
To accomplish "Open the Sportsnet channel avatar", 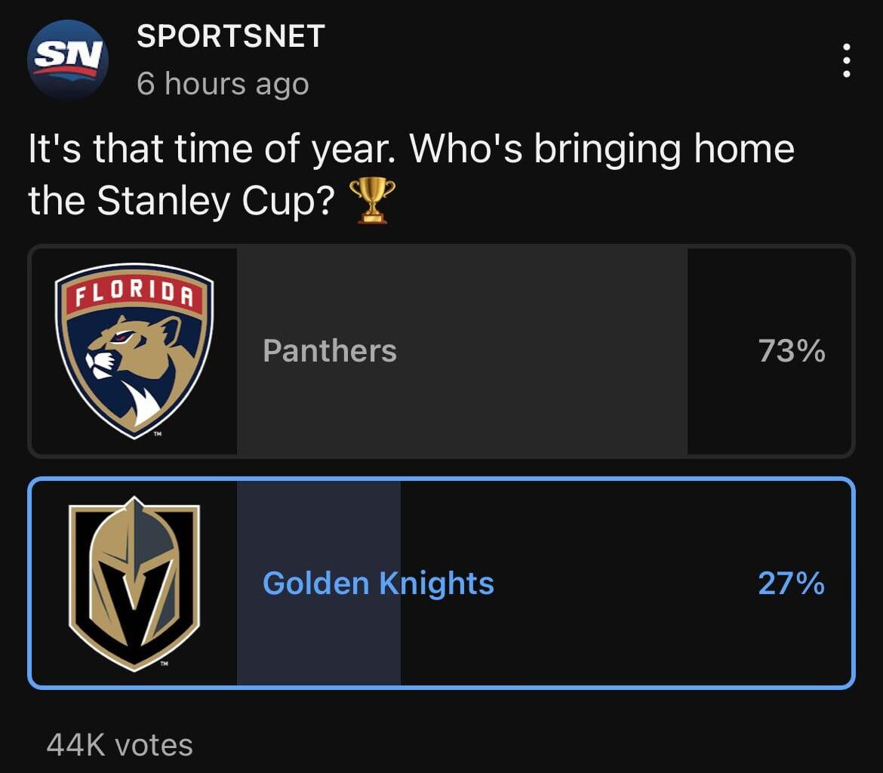I will pyautogui.click(x=68, y=60).
